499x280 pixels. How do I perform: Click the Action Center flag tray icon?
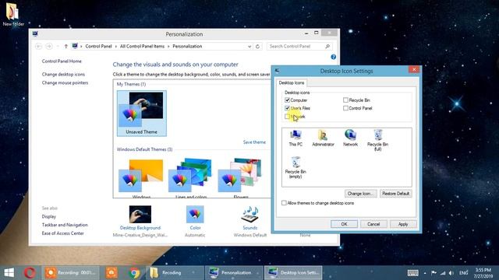point(434,273)
